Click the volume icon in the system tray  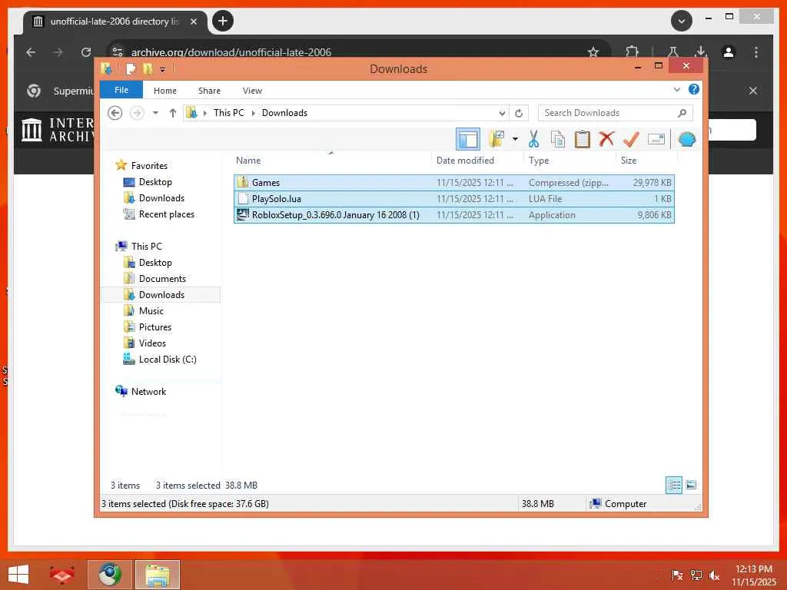pos(714,575)
